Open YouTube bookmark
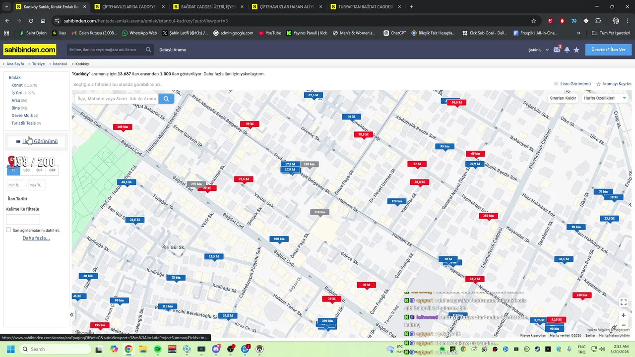Image resolution: width=635 pixels, height=357 pixels. coord(269,33)
